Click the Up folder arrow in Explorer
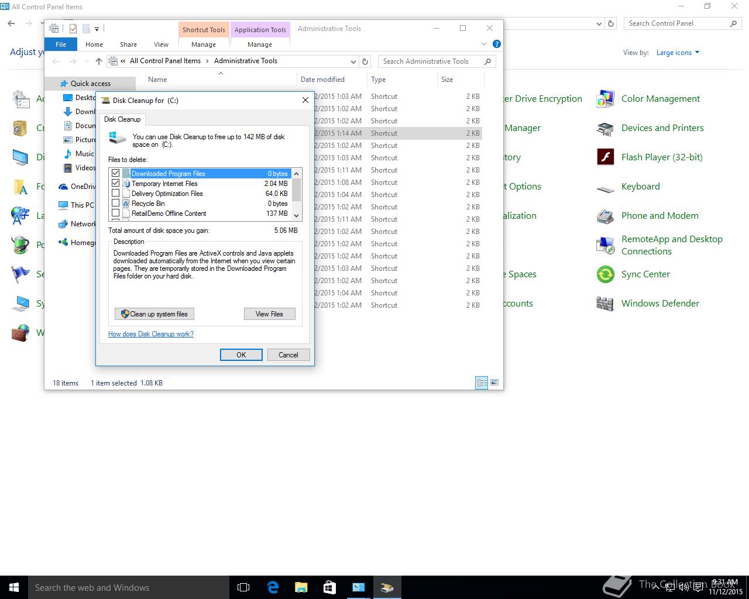The width and height of the screenshot is (749, 599). [x=98, y=61]
